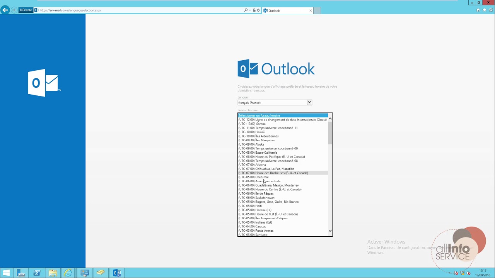This screenshot has width=495, height=278.
Task: Close the Outlook browser tab
Action: tap(311, 10)
